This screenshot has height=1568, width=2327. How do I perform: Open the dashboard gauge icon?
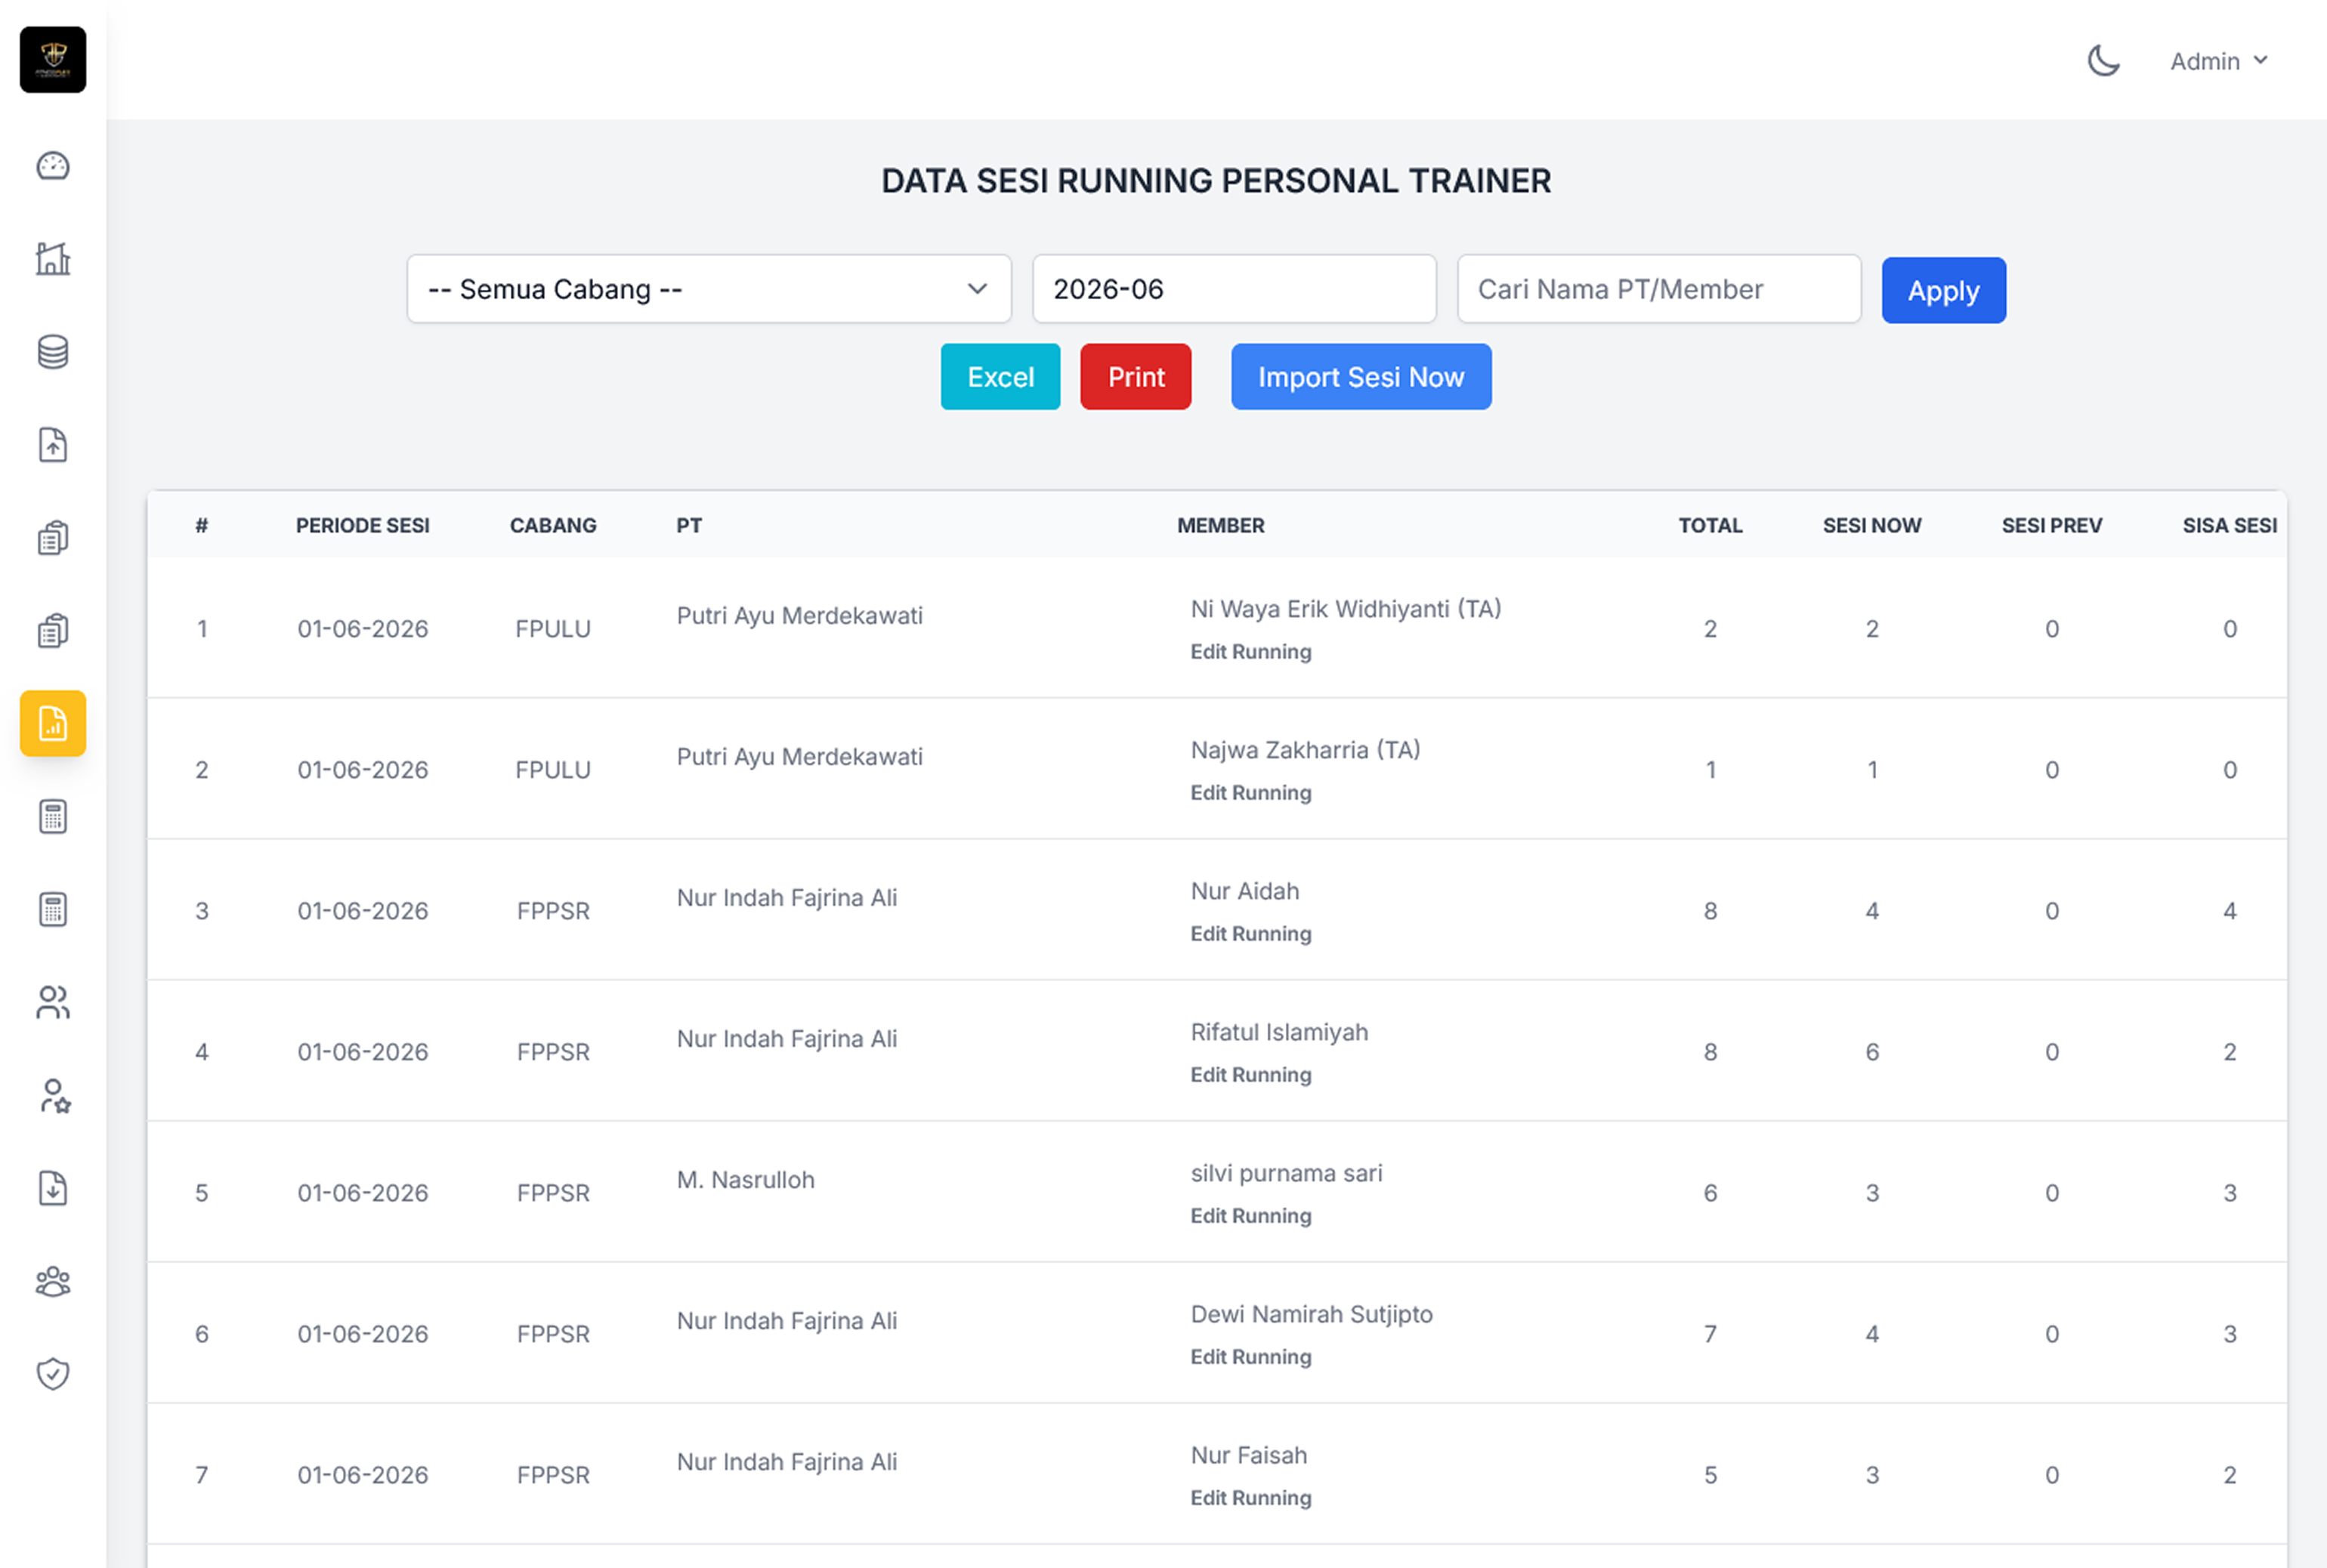(53, 166)
